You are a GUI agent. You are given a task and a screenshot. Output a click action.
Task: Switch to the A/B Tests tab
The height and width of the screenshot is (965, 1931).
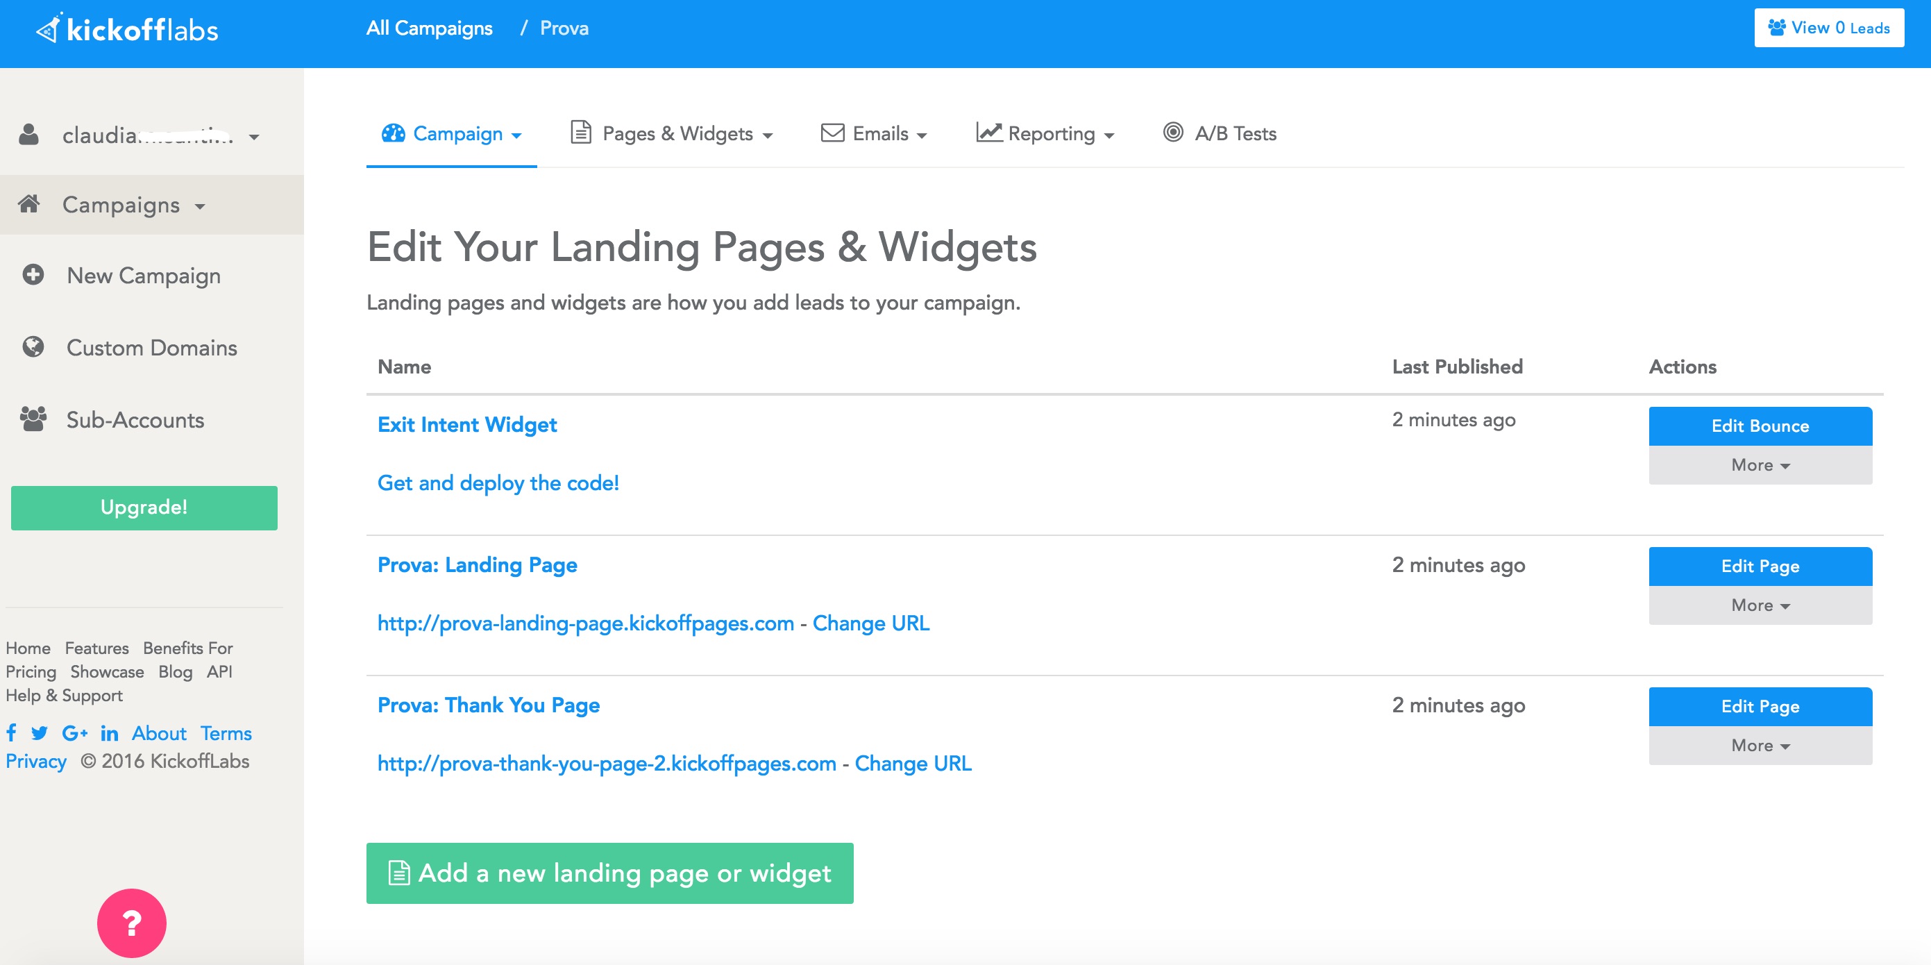coord(1220,133)
